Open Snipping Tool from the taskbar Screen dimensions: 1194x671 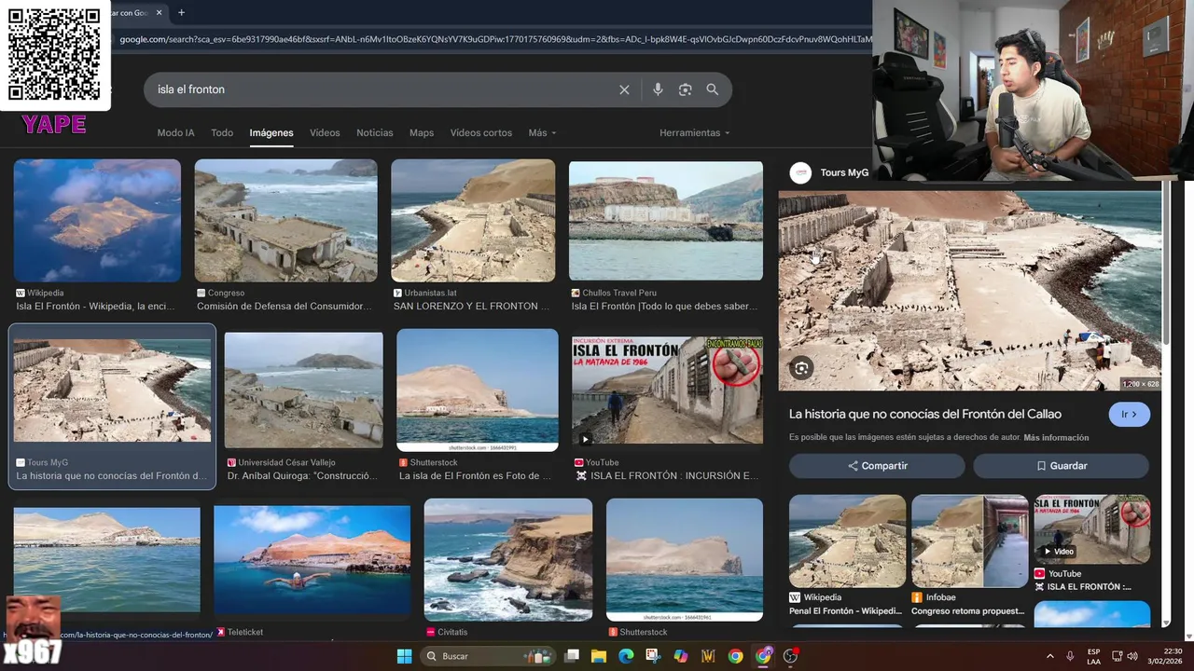[653, 656]
